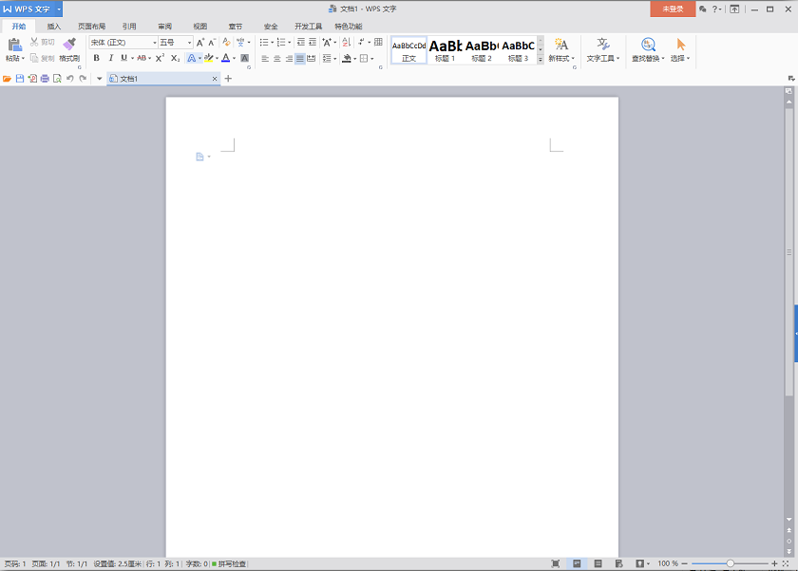This screenshot has width=798, height=571.
Task: Click the 未登录 login button
Action: (x=673, y=9)
